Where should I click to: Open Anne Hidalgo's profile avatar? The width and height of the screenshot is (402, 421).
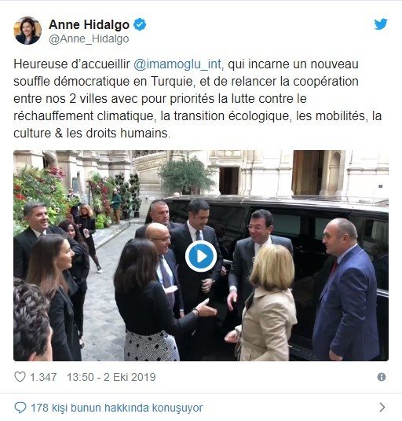pyautogui.click(x=27, y=31)
